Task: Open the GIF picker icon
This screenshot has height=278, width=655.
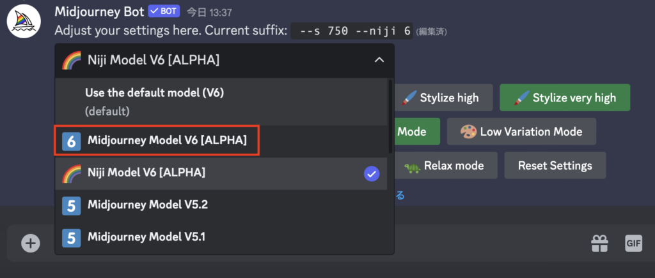Action: [x=633, y=243]
